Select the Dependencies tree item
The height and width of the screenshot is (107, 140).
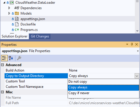(x=31, y=8)
